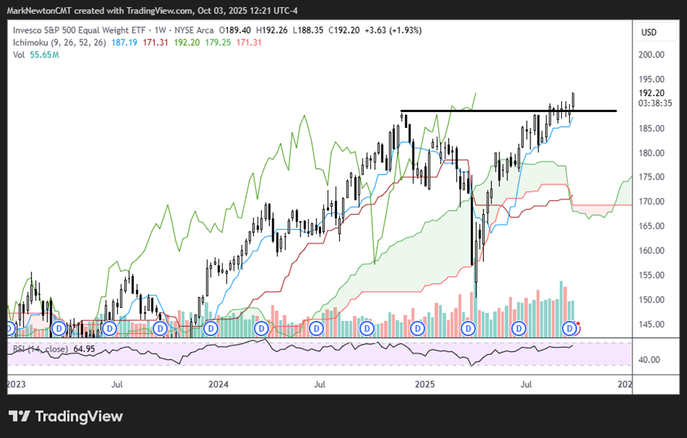The width and height of the screenshot is (687, 438).
Task: Click the 192.20 current price label
Action: click(654, 93)
